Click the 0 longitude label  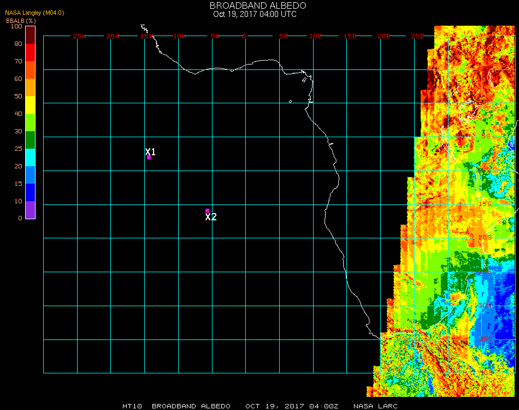tap(244, 36)
